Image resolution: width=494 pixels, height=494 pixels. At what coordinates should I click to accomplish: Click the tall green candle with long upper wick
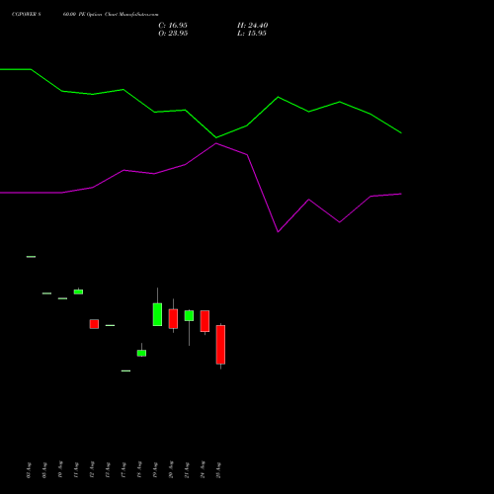coord(157,314)
